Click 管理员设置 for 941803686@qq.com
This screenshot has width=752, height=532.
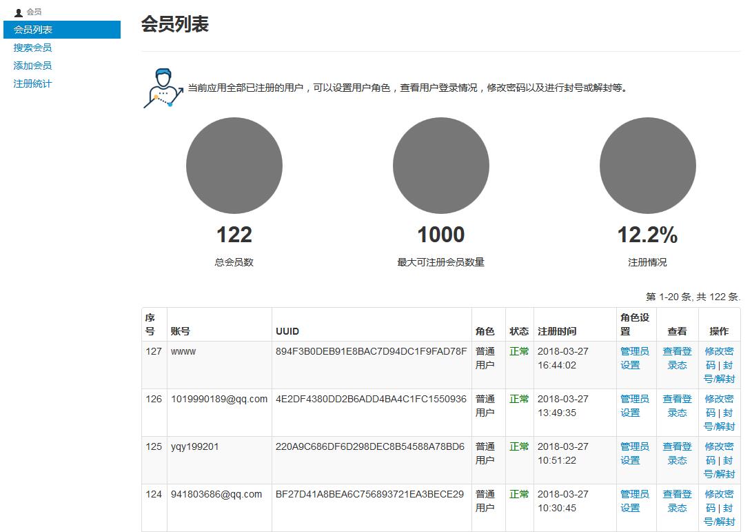pyautogui.click(x=635, y=501)
